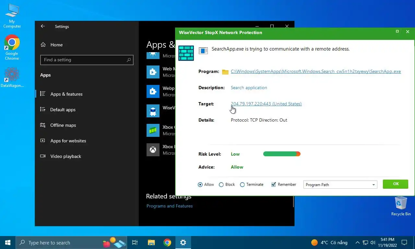Open the Programs and Features link

(170, 206)
